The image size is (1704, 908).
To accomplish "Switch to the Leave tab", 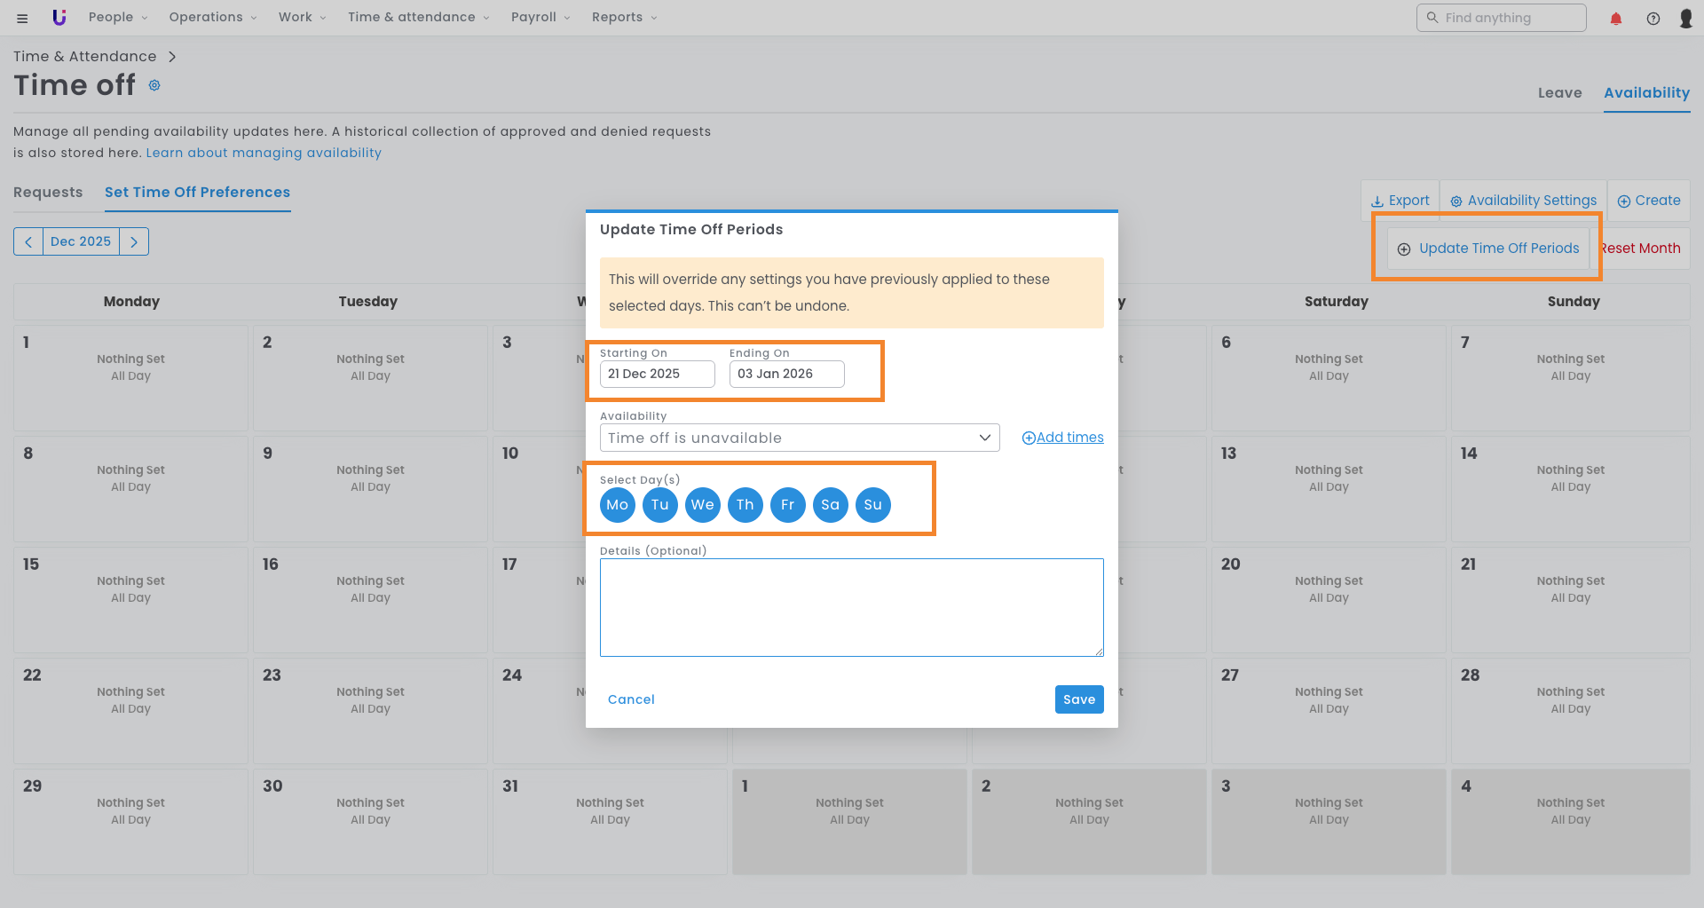I will [x=1559, y=93].
